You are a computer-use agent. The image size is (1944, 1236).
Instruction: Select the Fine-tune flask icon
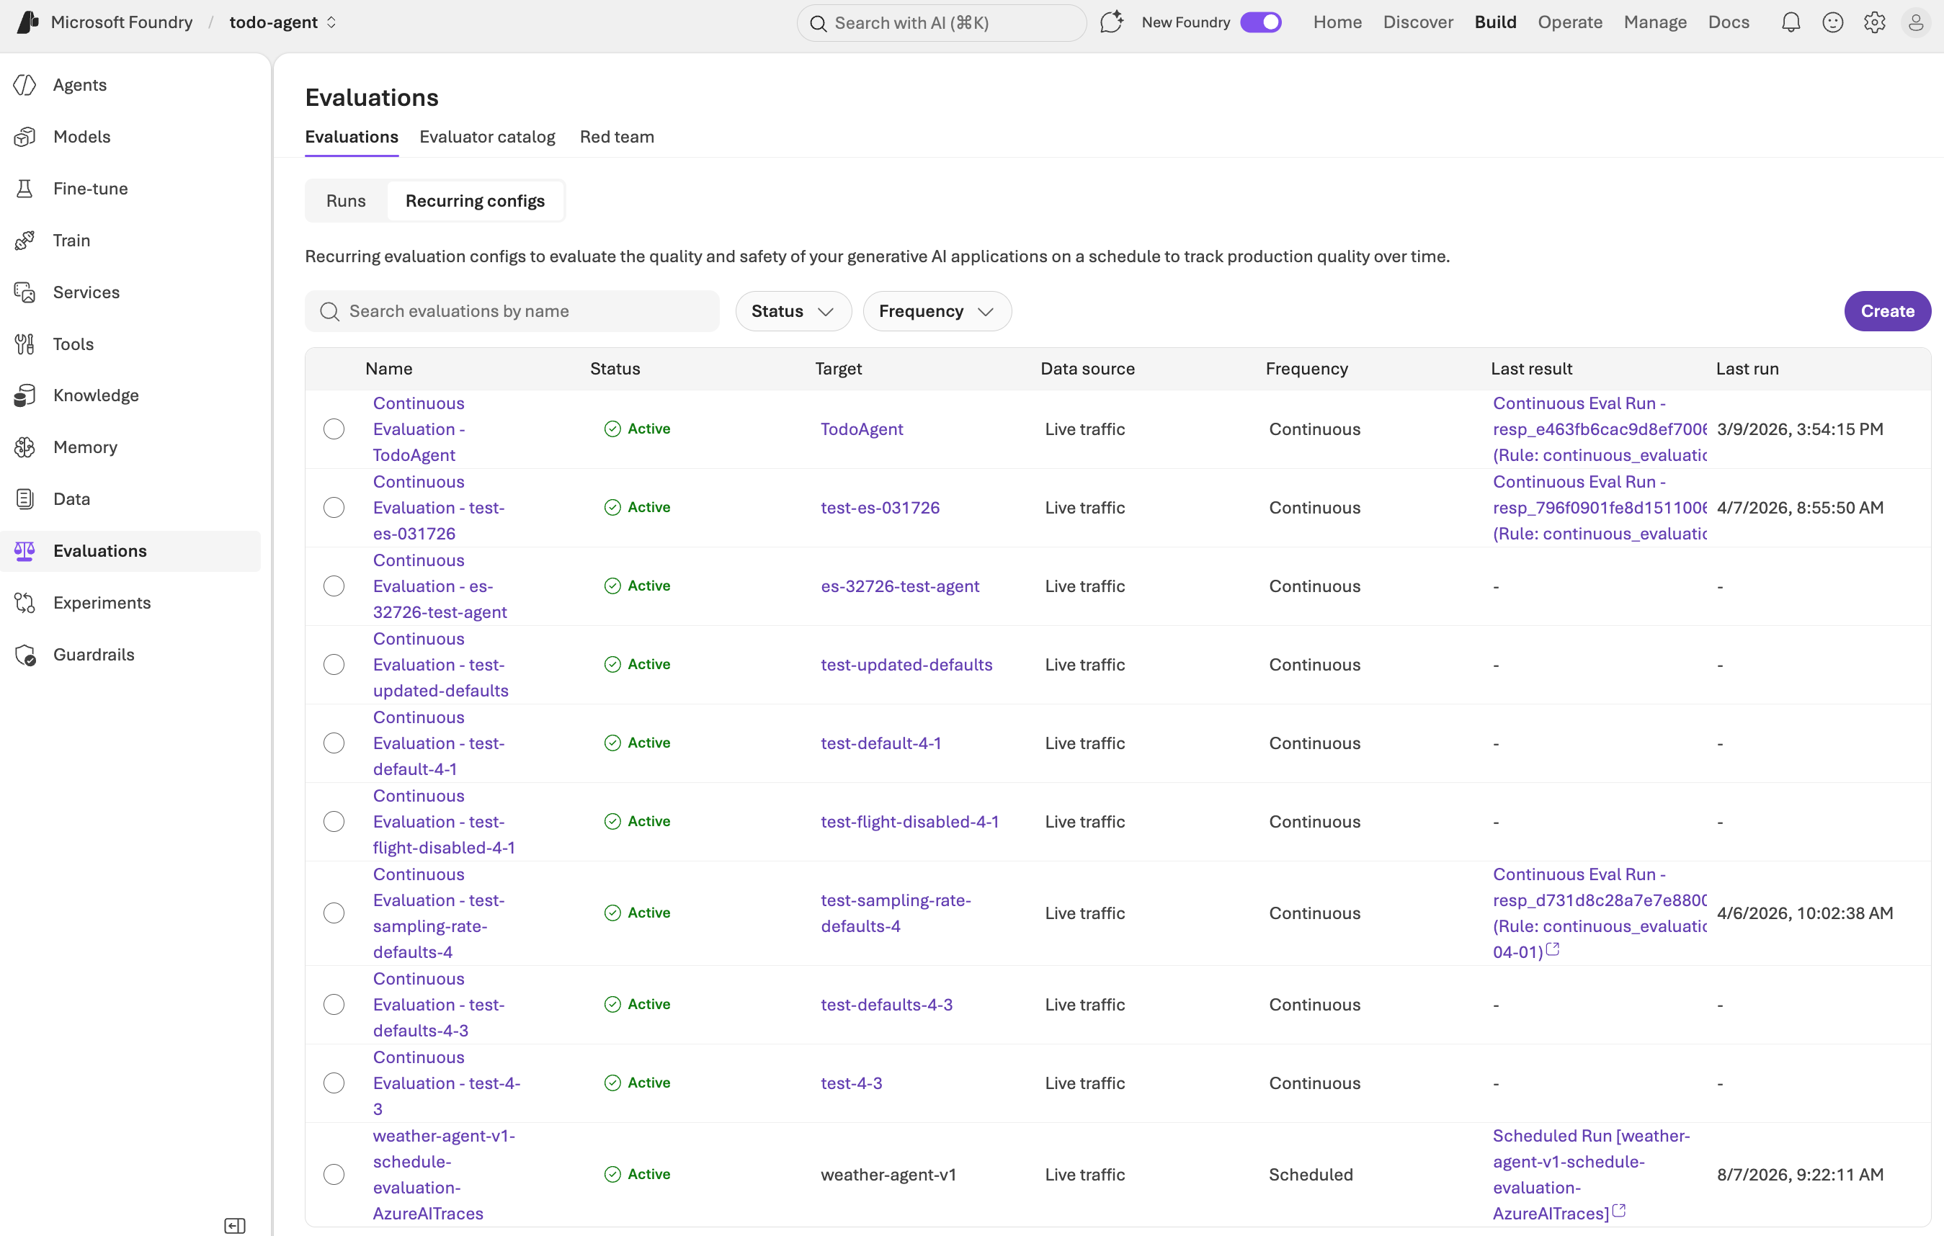(25, 188)
